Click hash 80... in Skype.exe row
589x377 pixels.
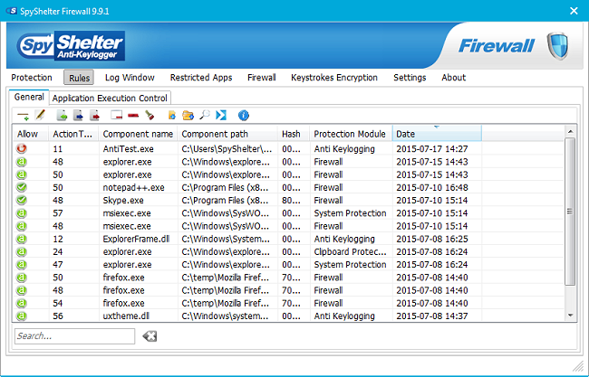291,200
